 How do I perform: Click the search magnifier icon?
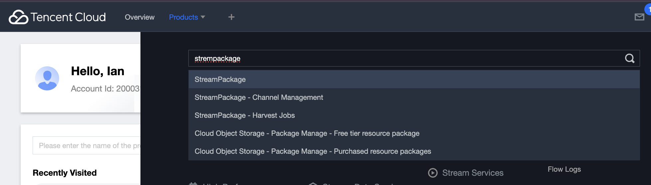click(x=629, y=59)
